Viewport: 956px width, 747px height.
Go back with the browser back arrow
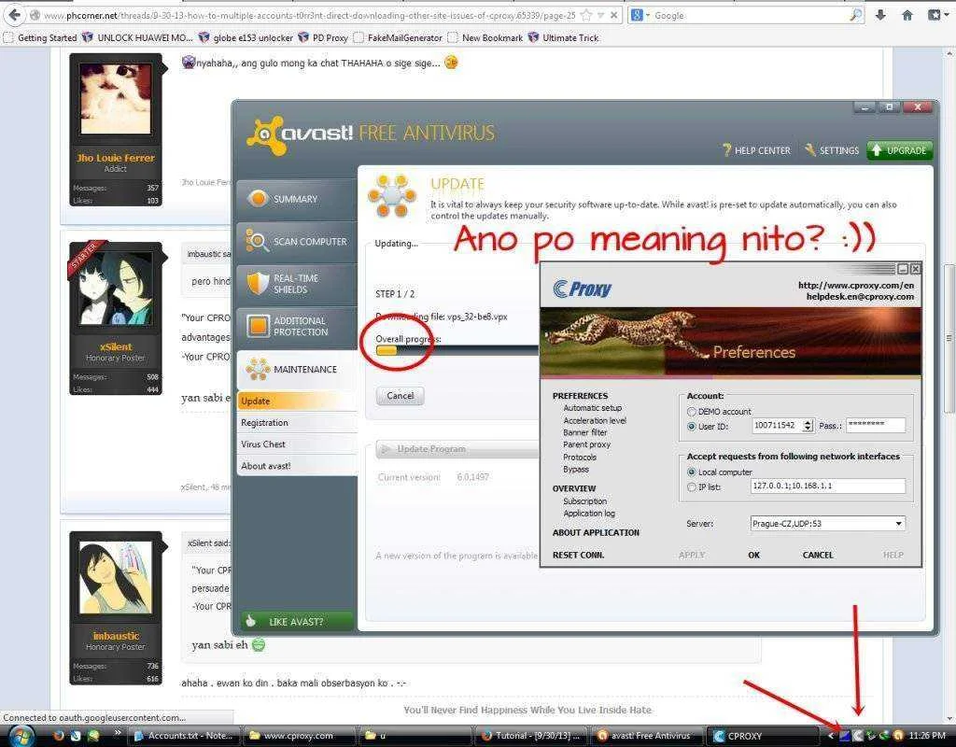click(13, 15)
